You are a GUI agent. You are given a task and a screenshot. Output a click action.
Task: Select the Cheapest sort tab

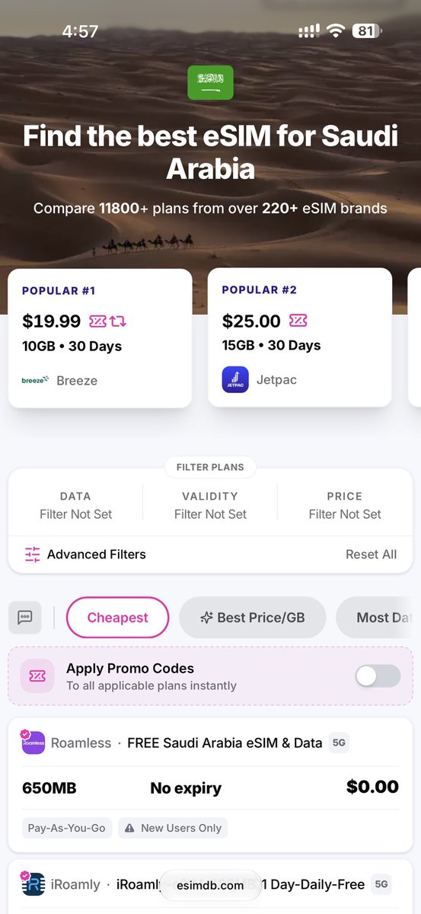pos(118,617)
